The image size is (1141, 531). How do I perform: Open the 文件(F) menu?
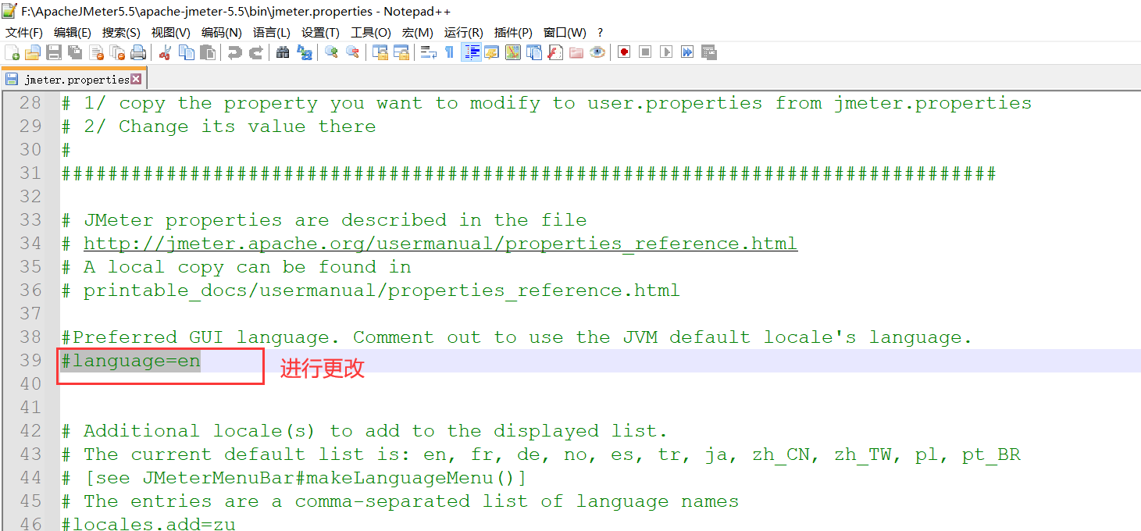(x=24, y=32)
